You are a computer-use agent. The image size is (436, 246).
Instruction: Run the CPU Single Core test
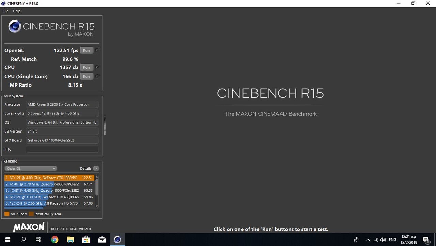[87, 76]
